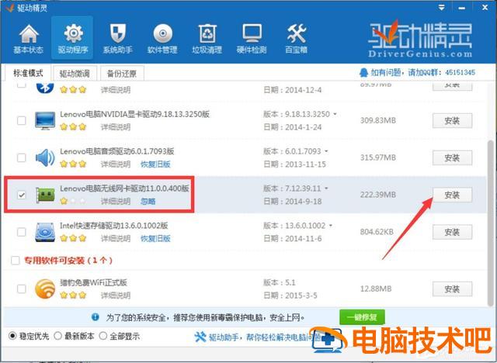Click the 222.39MB size text
The width and height of the screenshot is (497, 363).
(x=378, y=195)
